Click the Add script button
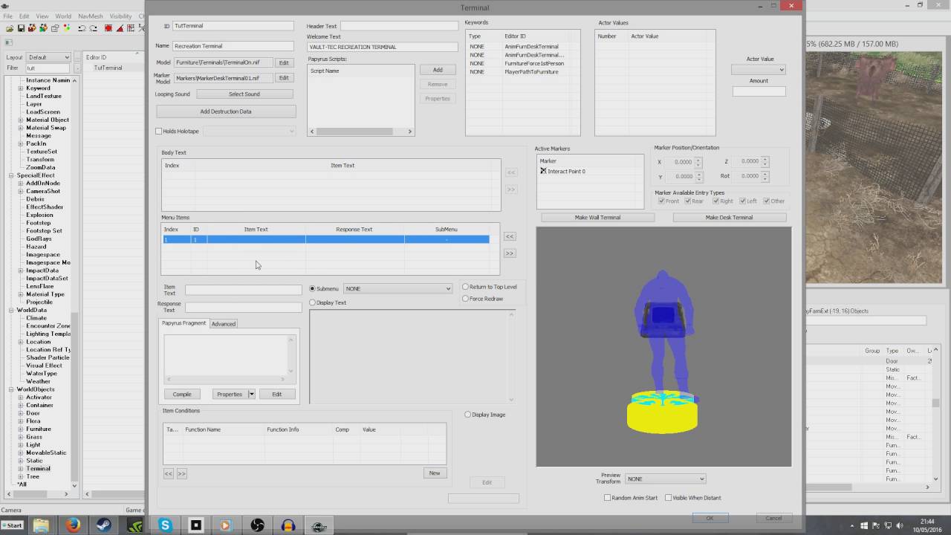 (438, 70)
